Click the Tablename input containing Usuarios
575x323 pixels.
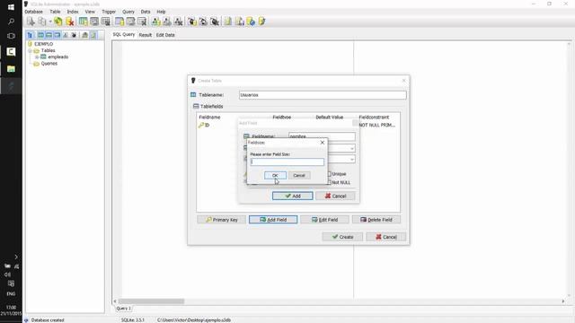pos(323,95)
